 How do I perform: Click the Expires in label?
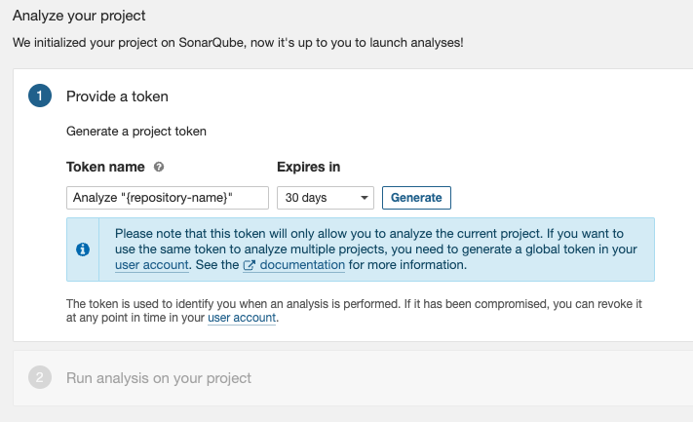[x=309, y=167]
